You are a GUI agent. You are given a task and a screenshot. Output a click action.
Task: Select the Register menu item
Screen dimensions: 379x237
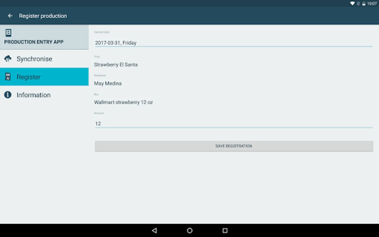click(44, 77)
